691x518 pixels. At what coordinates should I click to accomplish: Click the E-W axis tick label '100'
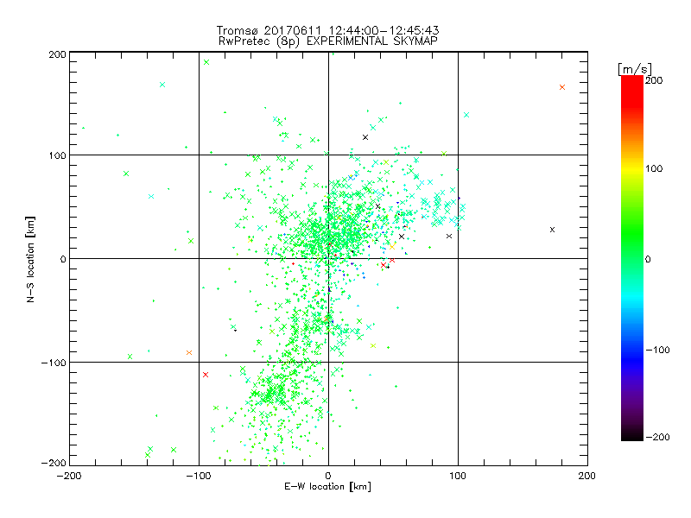tap(458, 476)
